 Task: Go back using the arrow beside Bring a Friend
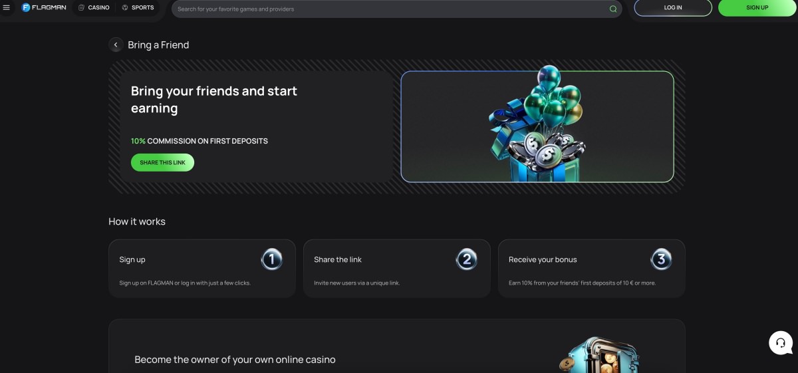(116, 45)
